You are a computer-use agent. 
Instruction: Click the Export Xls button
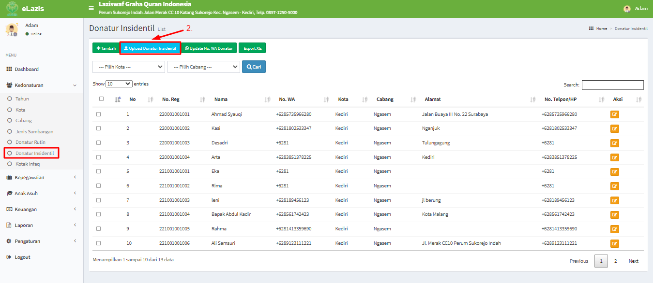coord(252,48)
